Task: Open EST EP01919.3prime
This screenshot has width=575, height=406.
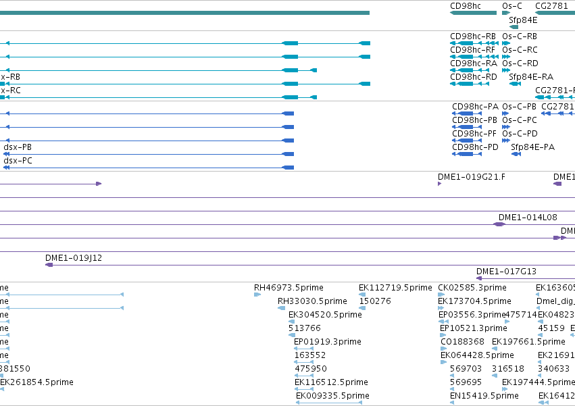Action: tap(328, 342)
